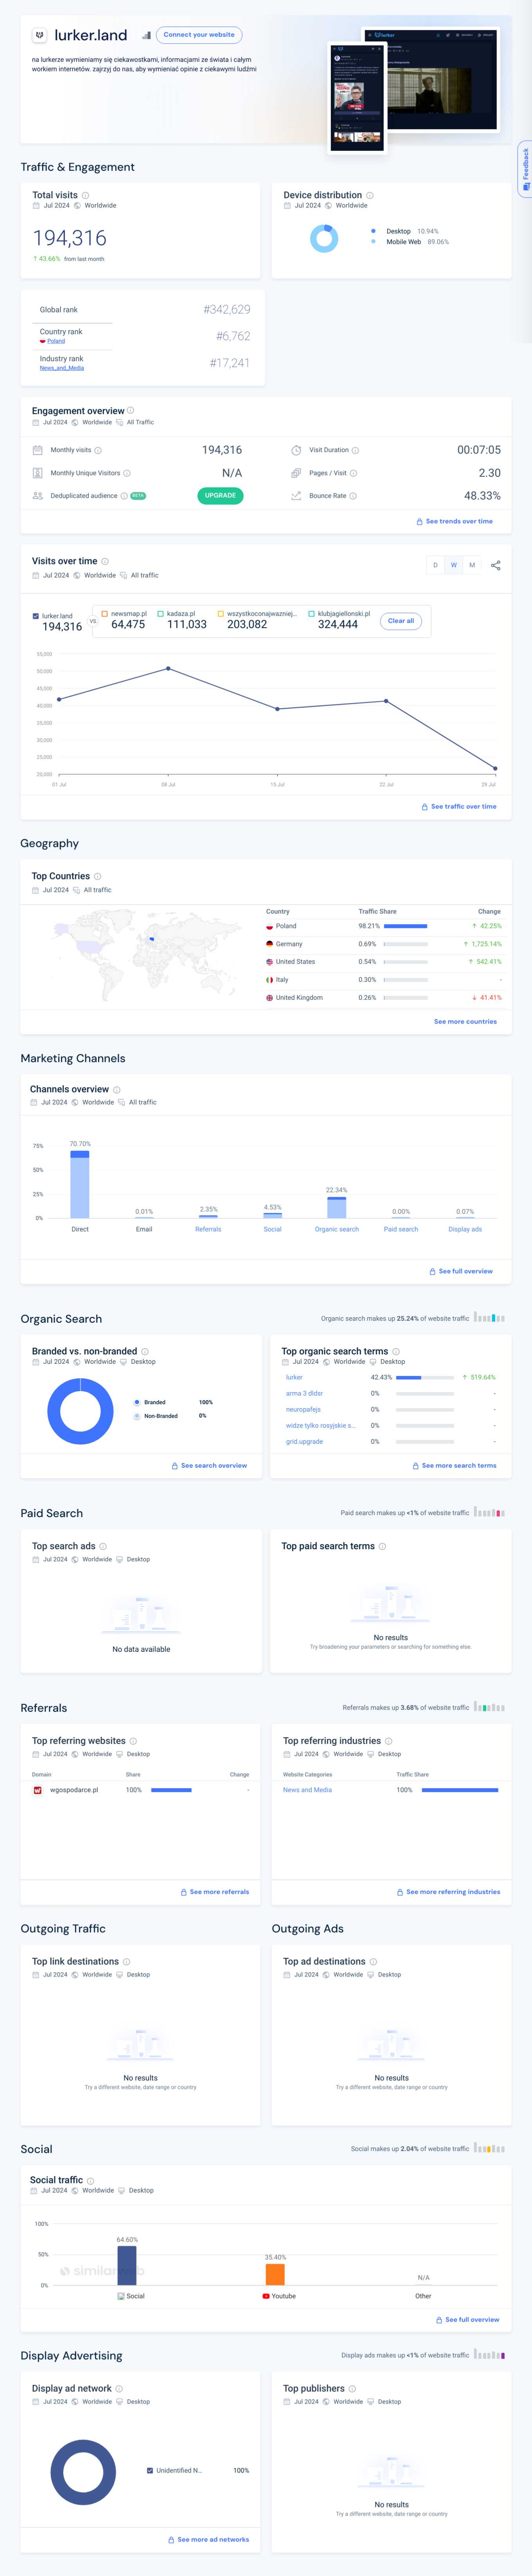Open the 'grid.upgrade' search term link
The image size is (532, 2576).
[304, 1441]
